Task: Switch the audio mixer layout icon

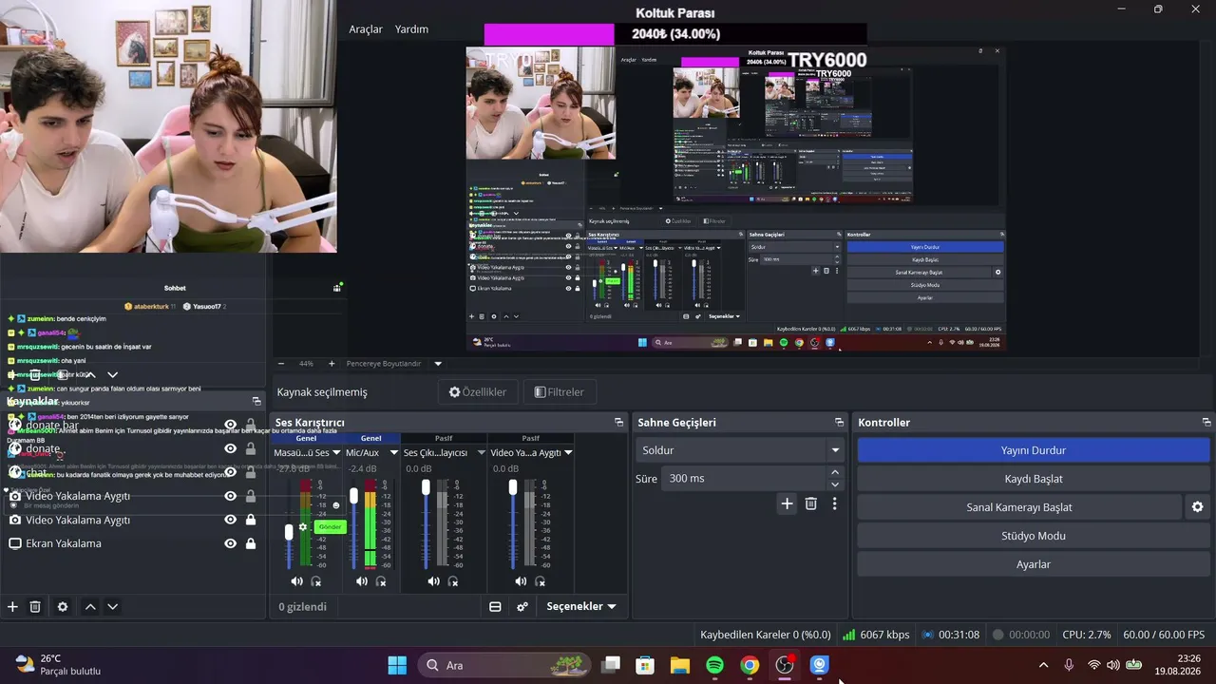Action: pyautogui.click(x=495, y=606)
